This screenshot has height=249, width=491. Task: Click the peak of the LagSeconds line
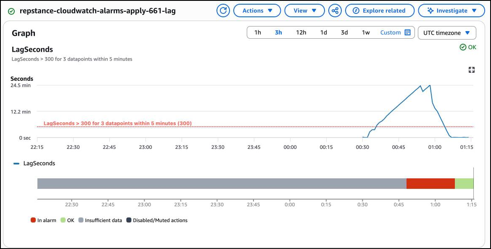coord(430,85)
